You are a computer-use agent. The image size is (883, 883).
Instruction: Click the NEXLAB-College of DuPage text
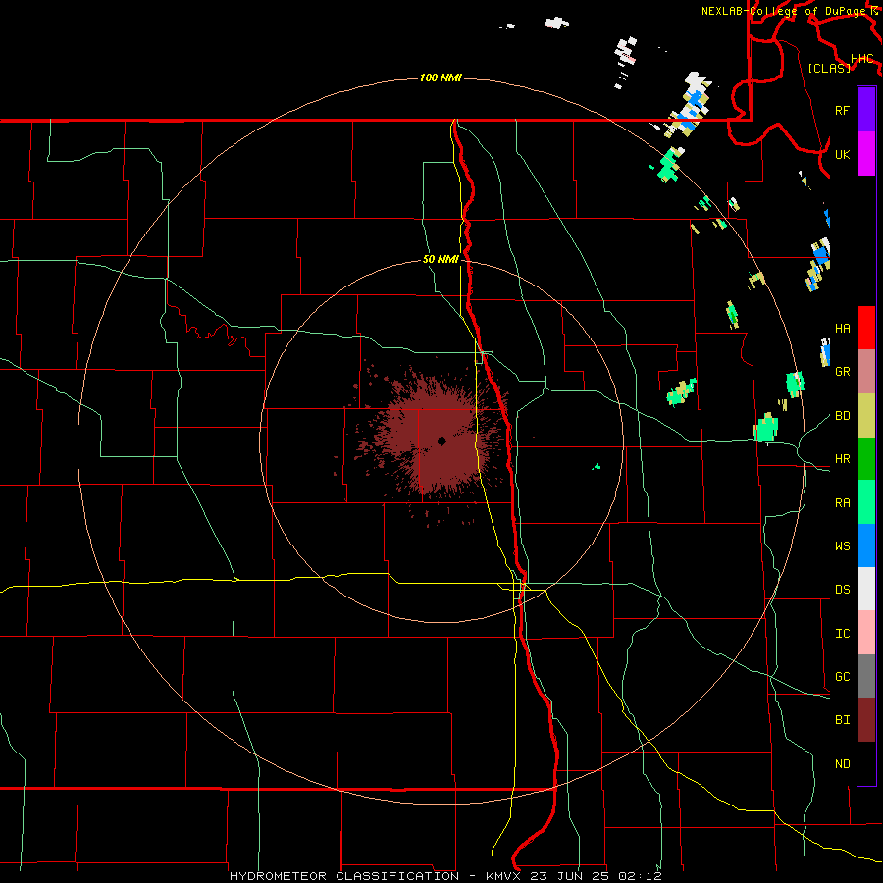click(783, 11)
